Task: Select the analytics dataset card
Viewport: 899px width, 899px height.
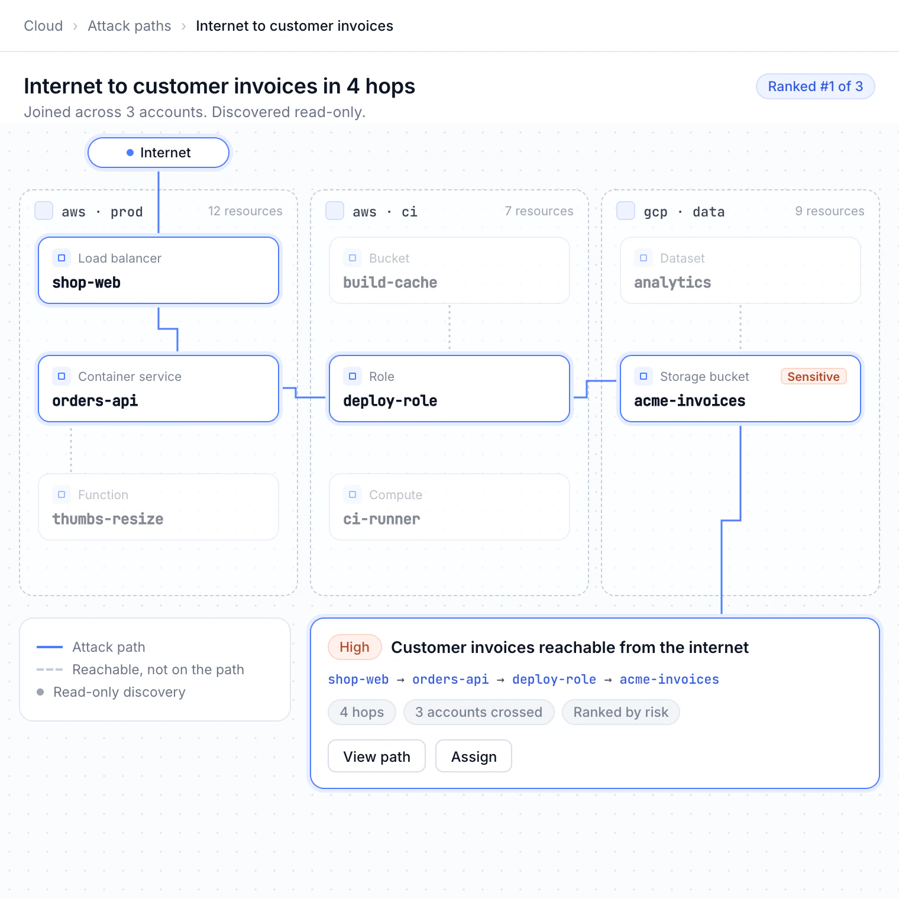Action: tap(740, 270)
